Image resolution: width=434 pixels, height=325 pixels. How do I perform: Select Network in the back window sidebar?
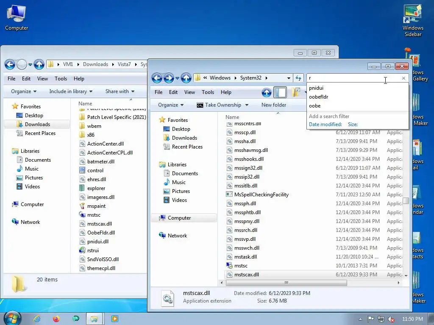pos(30,222)
